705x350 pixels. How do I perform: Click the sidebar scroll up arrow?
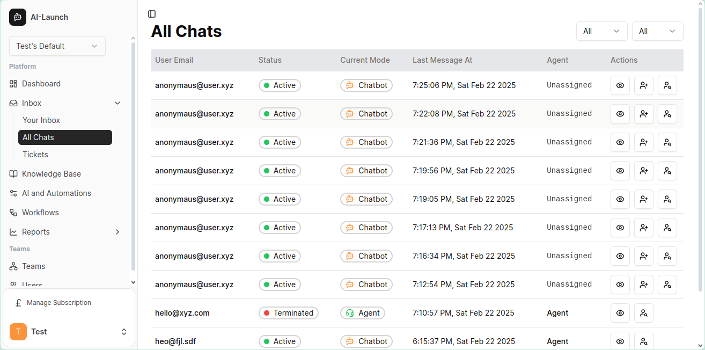(133, 38)
